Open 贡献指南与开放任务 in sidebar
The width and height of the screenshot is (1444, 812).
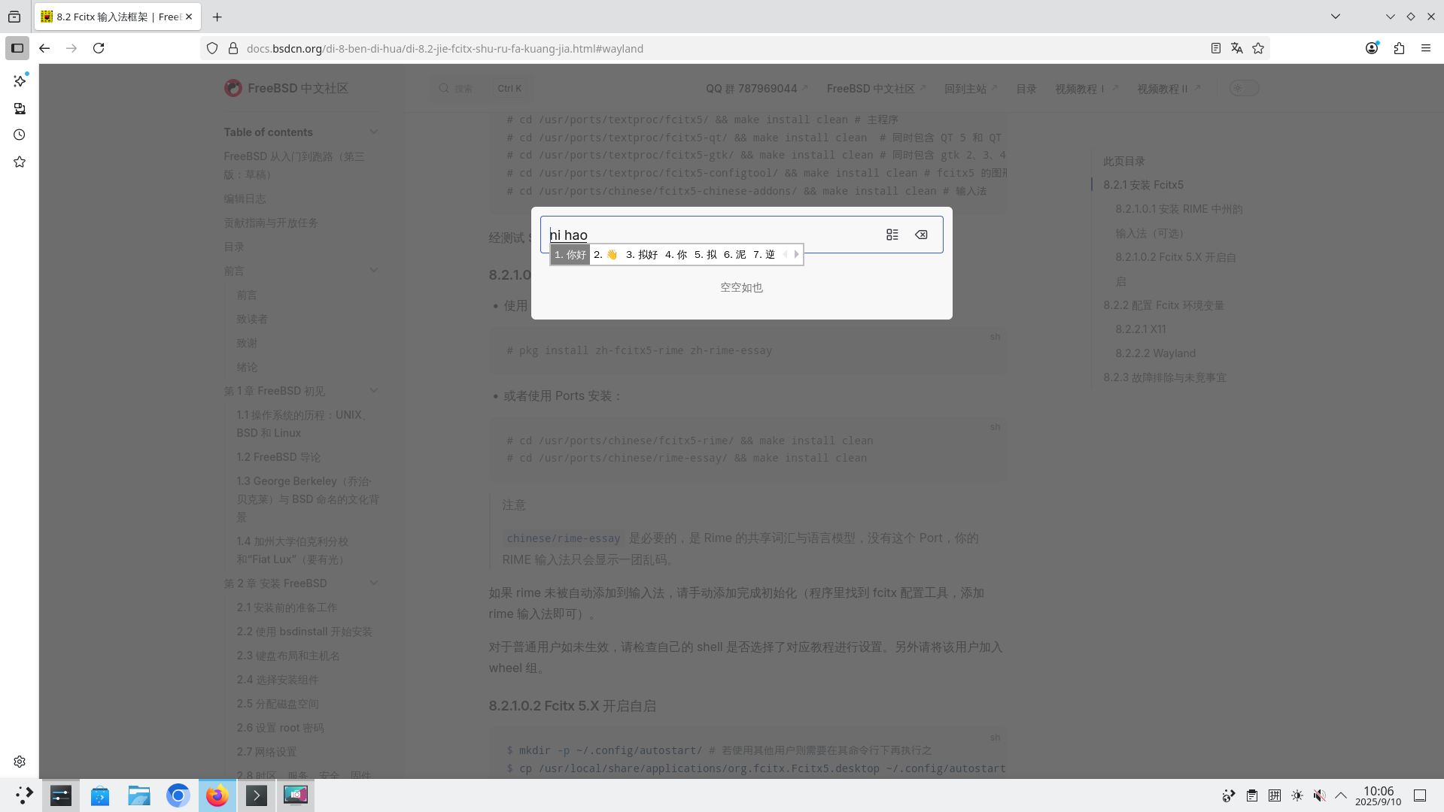271,223
